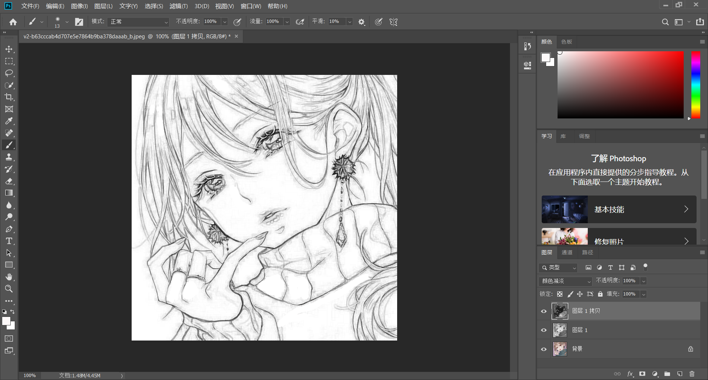Switch to the 路径 tab
The height and width of the screenshot is (380, 708).
[587, 252]
